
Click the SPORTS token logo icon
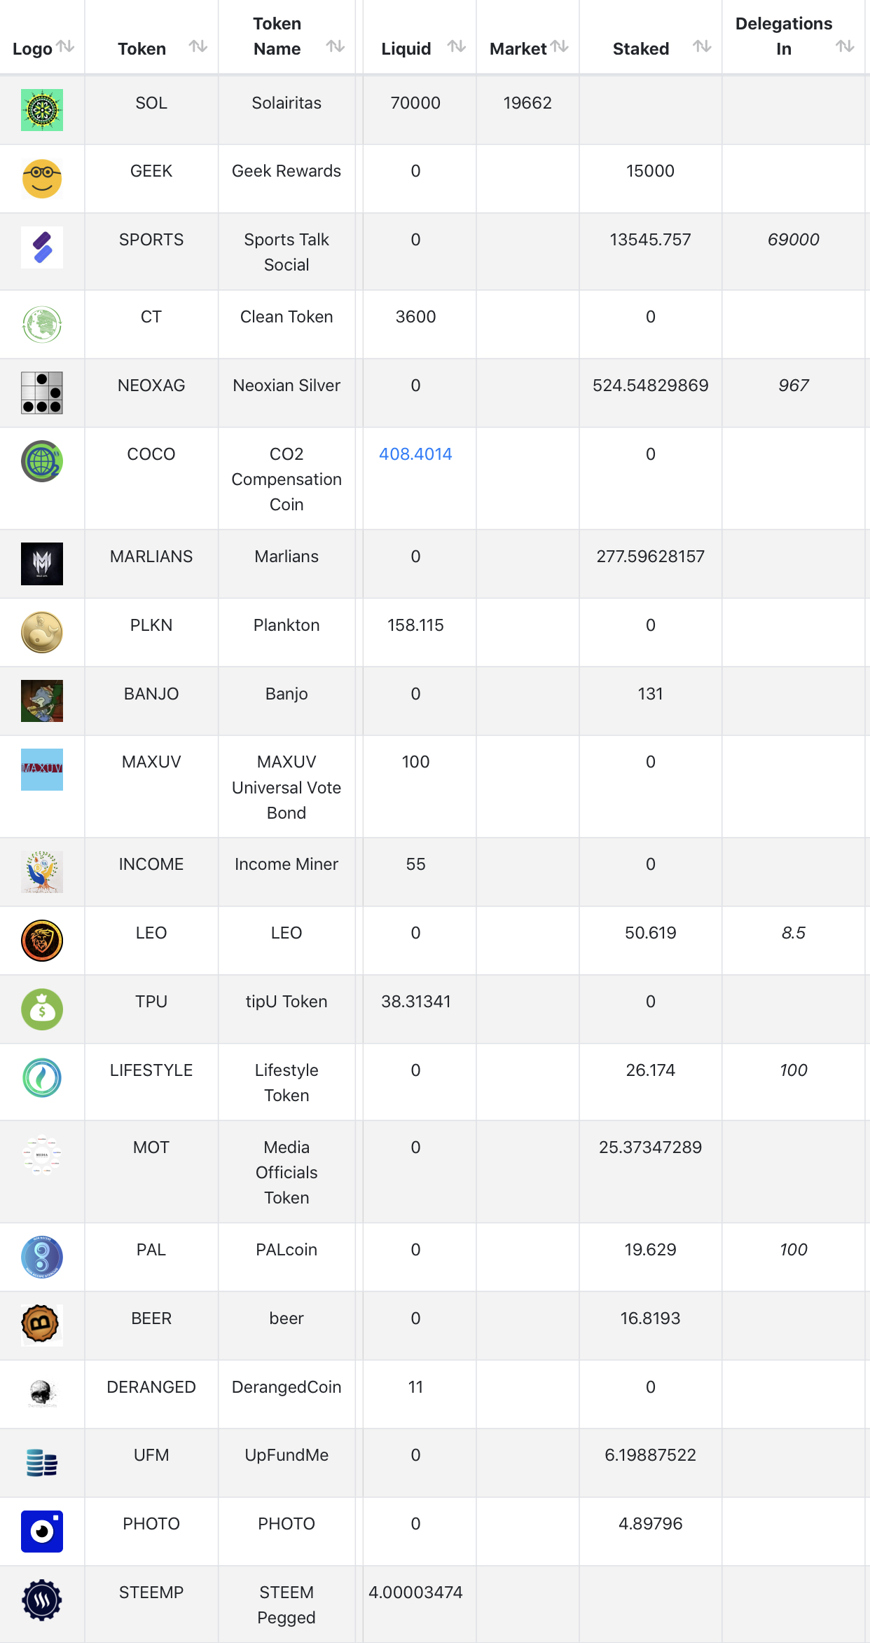(42, 247)
